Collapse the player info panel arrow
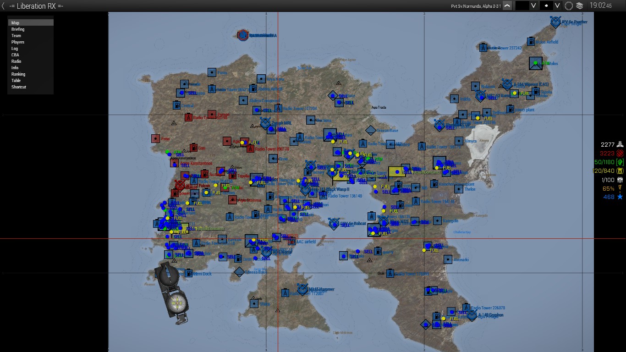 (507, 5)
